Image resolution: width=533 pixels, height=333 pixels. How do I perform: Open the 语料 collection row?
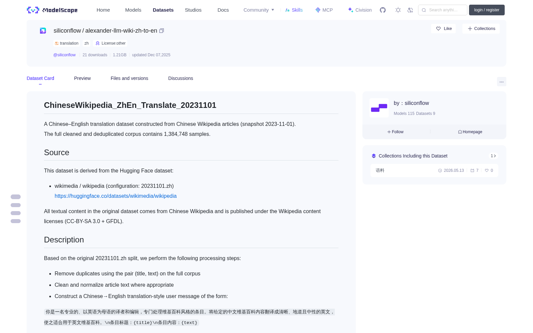[434, 170]
